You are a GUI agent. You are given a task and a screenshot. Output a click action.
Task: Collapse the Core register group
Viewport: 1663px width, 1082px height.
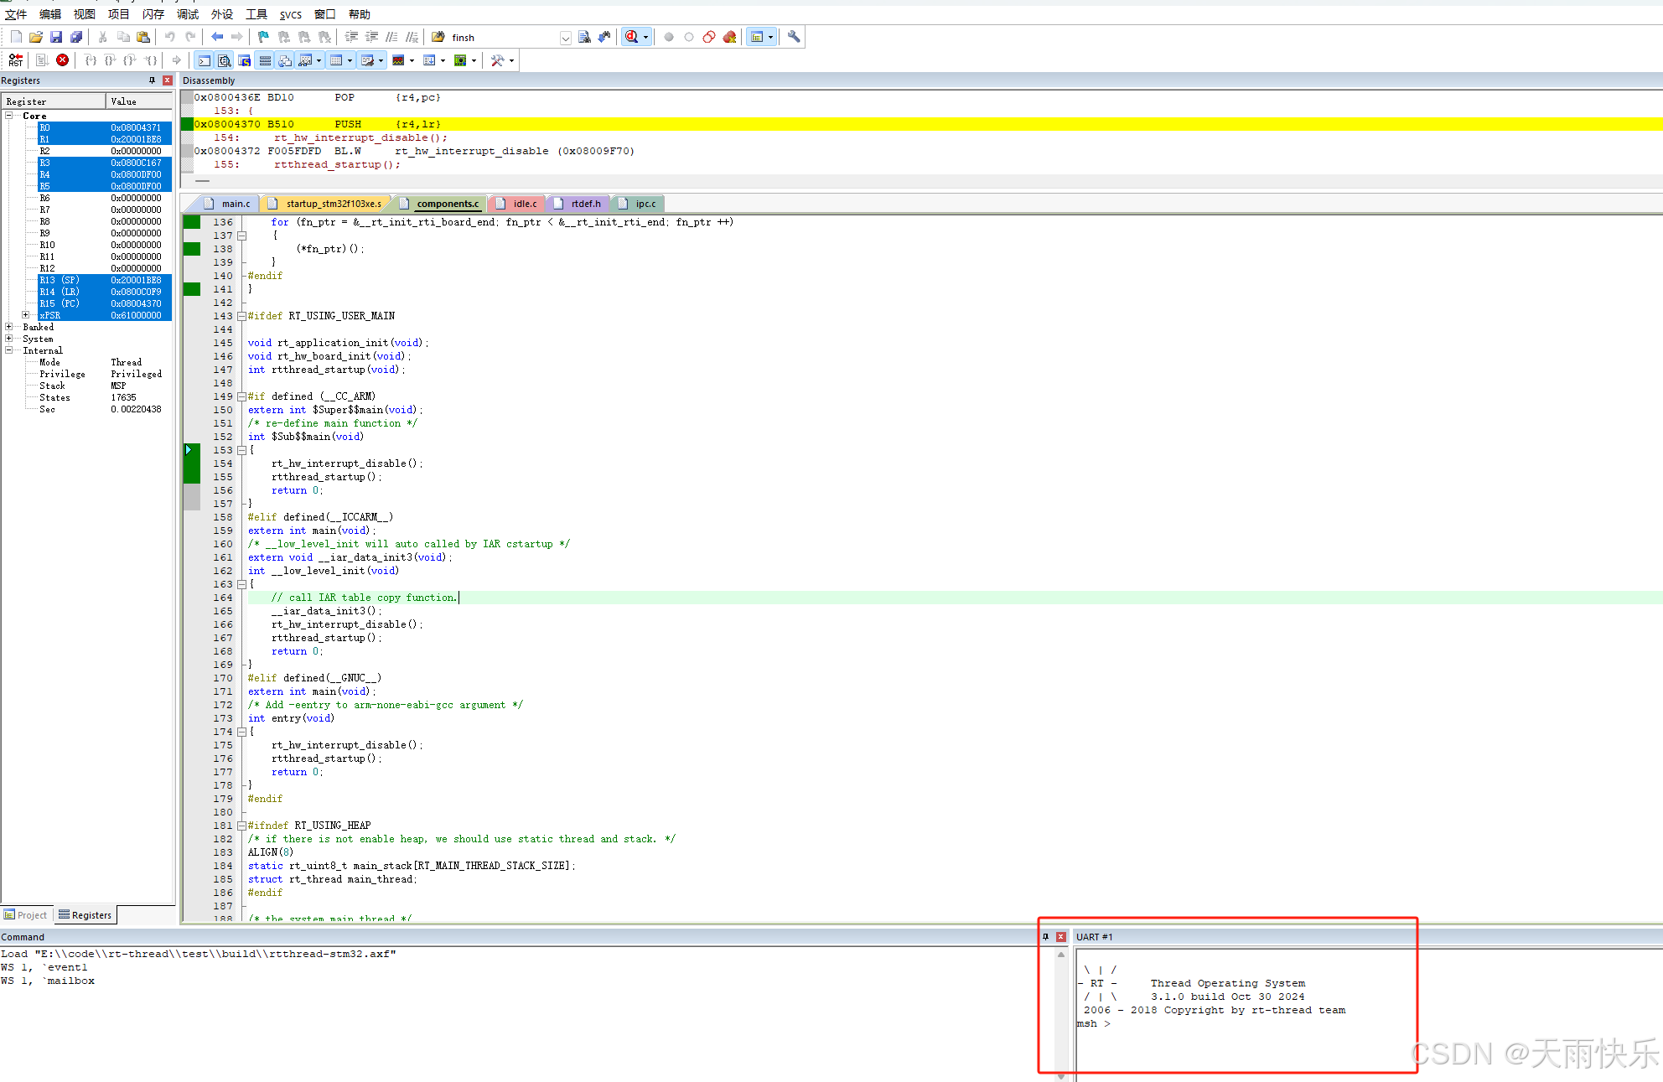(9, 116)
